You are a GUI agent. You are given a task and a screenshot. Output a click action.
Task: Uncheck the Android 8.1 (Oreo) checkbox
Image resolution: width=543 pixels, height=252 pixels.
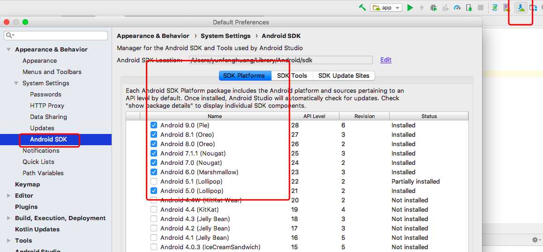[x=154, y=134]
